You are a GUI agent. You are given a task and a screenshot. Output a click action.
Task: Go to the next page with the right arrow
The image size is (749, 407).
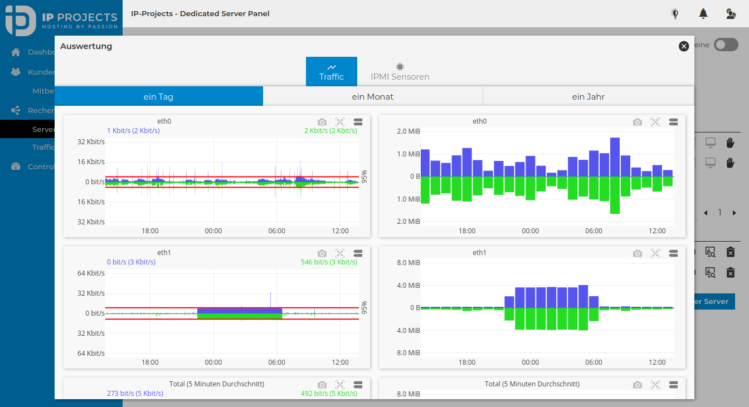[x=734, y=212]
